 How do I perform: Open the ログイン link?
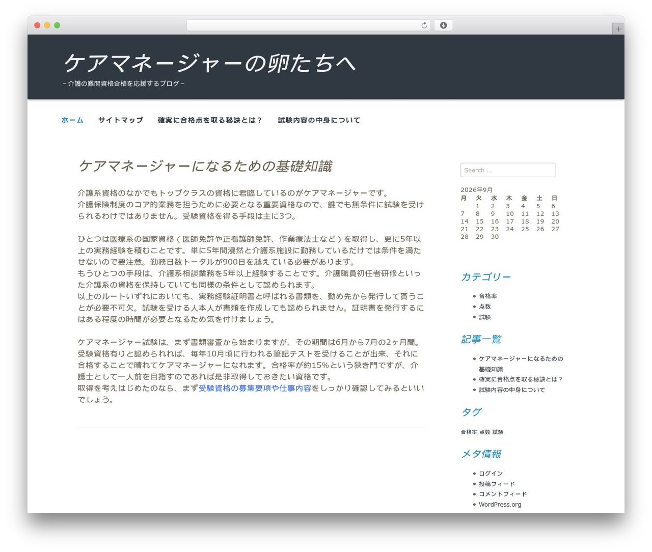click(x=491, y=473)
